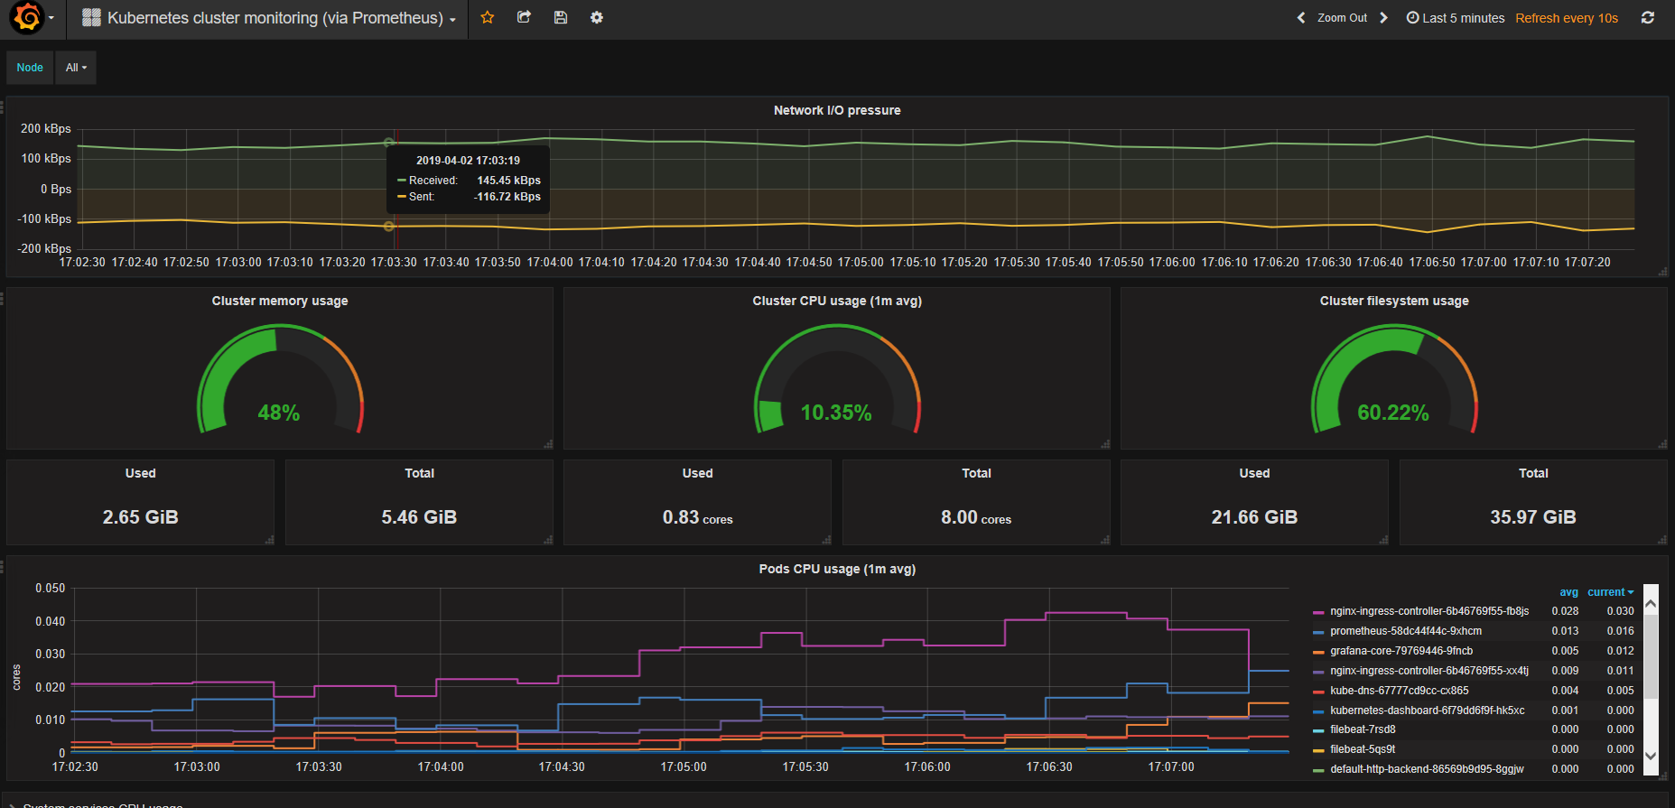Toggle prometheus-58dc44f44c-9xhcm series in legend
The height and width of the screenshot is (808, 1675).
pyautogui.click(x=1406, y=631)
